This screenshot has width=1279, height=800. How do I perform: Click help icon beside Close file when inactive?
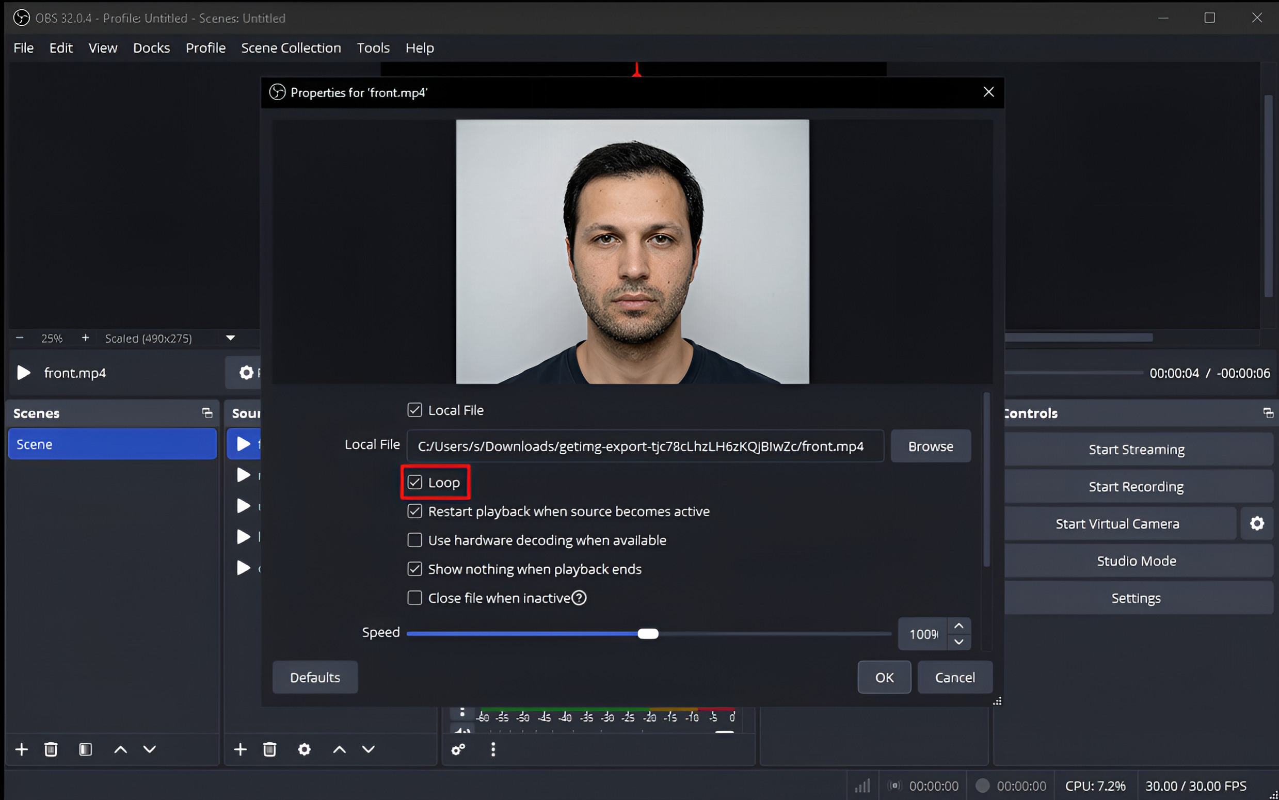coord(579,598)
